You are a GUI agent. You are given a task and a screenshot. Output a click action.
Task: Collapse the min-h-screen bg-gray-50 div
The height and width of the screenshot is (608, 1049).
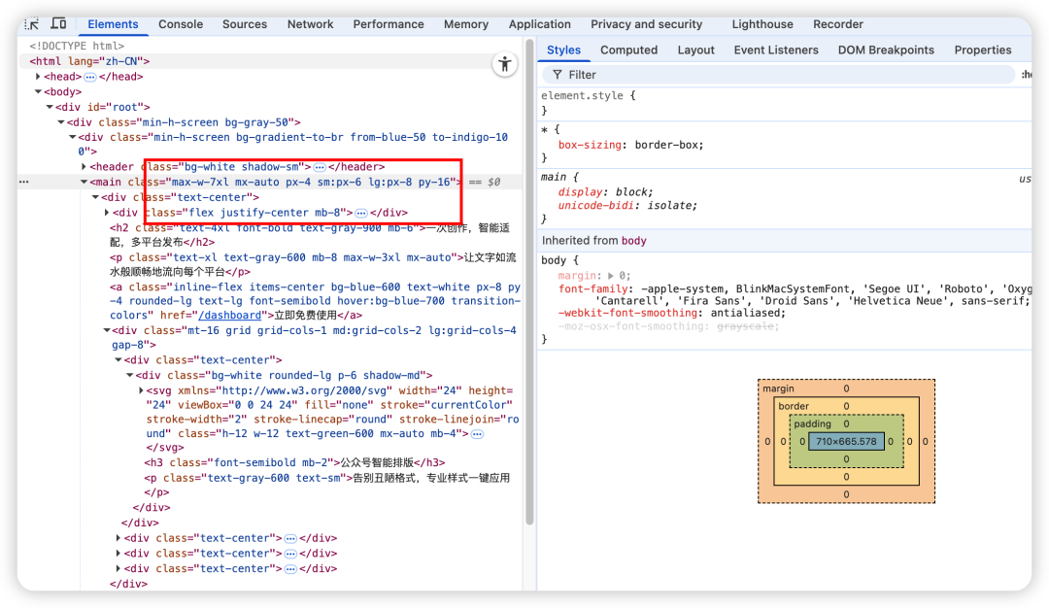point(61,122)
